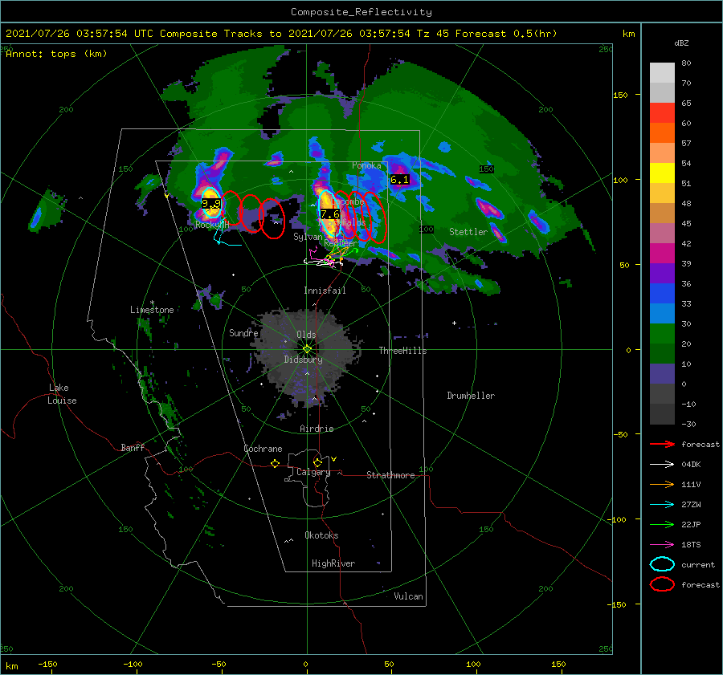
Task: Click the Okotoks town label
Action: [x=321, y=535]
